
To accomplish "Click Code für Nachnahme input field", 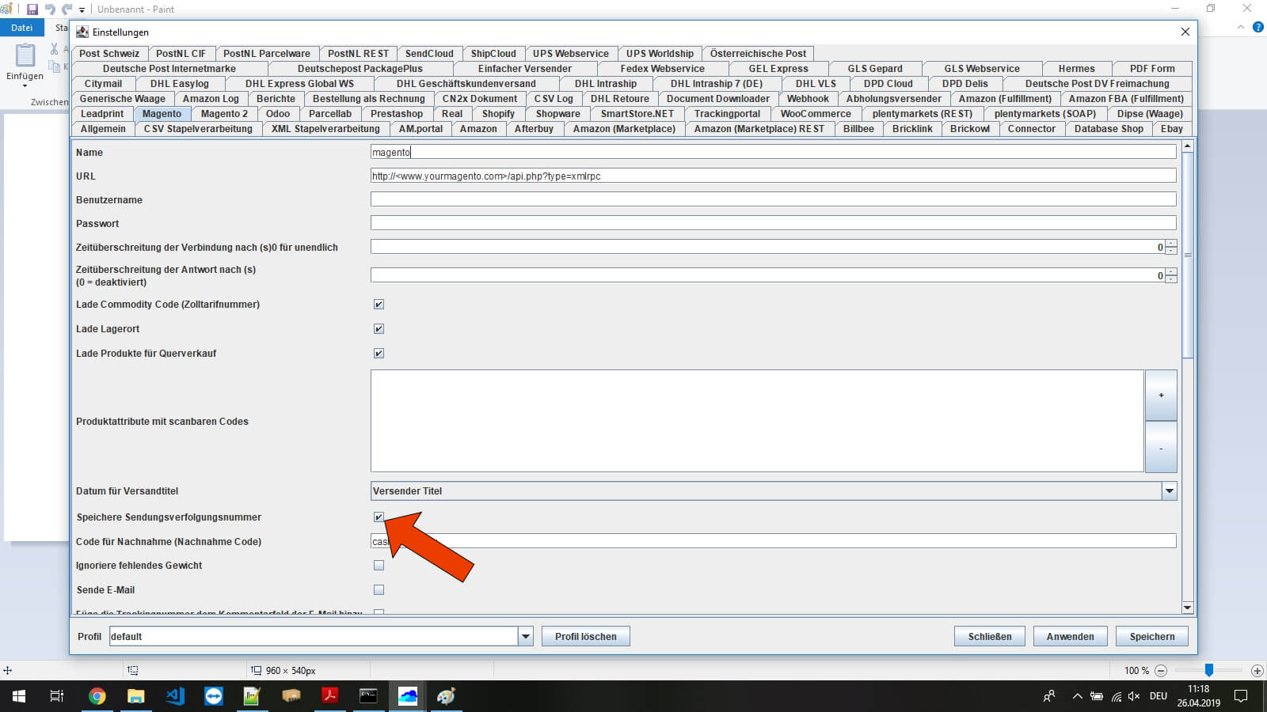I will (x=773, y=542).
